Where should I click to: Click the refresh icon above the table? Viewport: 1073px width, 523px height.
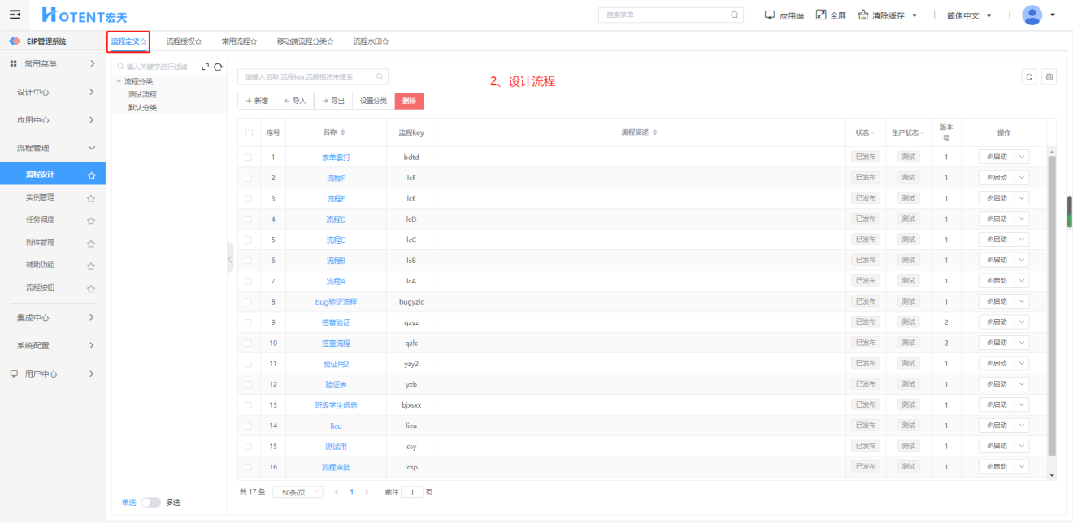[1029, 77]
